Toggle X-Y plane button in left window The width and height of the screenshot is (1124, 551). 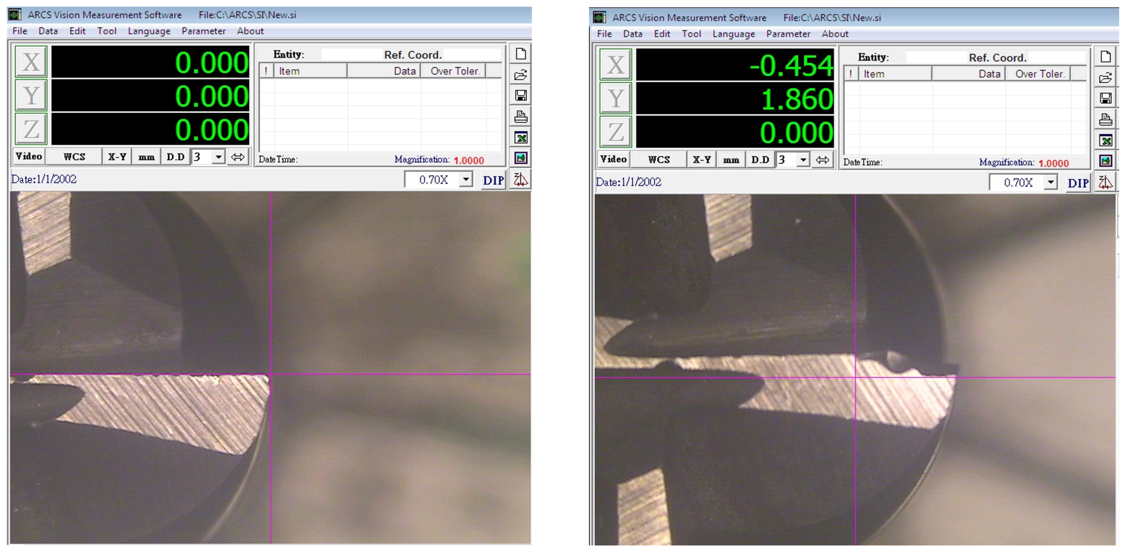[117, 157]
